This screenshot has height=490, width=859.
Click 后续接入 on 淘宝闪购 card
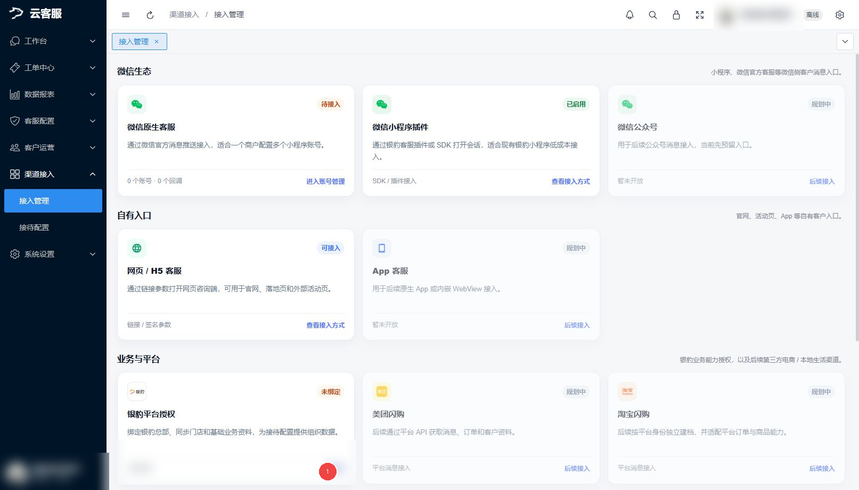coord(822,469)
